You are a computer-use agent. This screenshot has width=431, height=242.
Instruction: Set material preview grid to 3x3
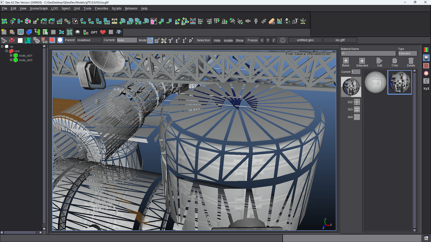coord(357,109)
